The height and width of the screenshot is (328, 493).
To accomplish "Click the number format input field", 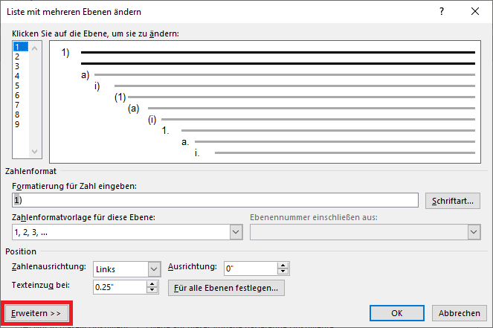I will (x=216, y=200).
